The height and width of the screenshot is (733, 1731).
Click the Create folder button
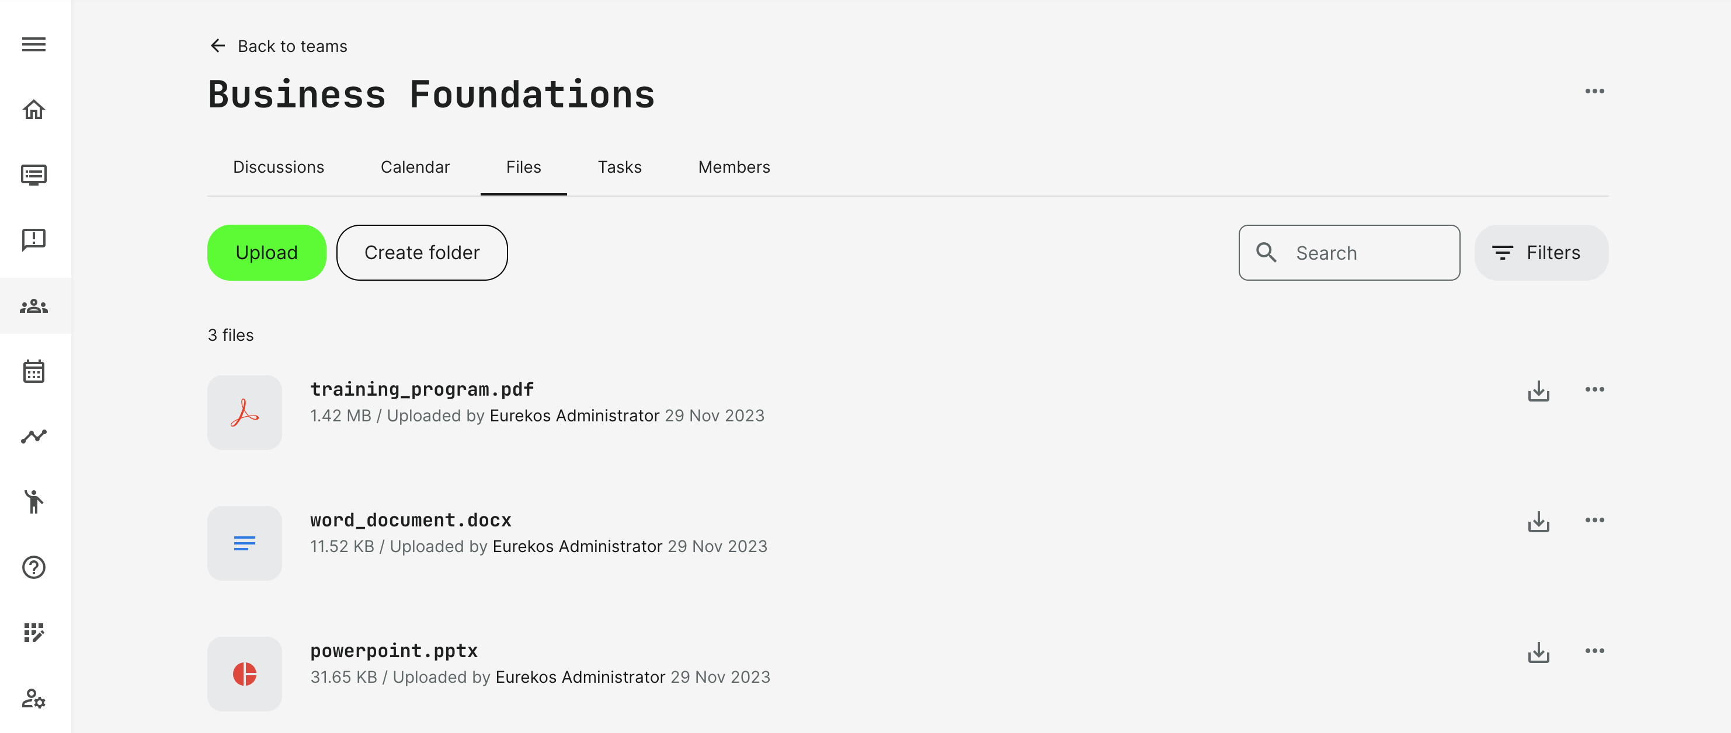point(421,252)
